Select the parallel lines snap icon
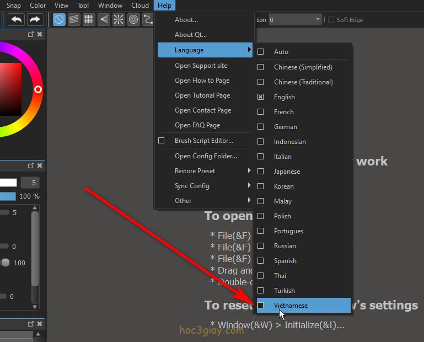 pyautogui.click(x=74, y=20)
